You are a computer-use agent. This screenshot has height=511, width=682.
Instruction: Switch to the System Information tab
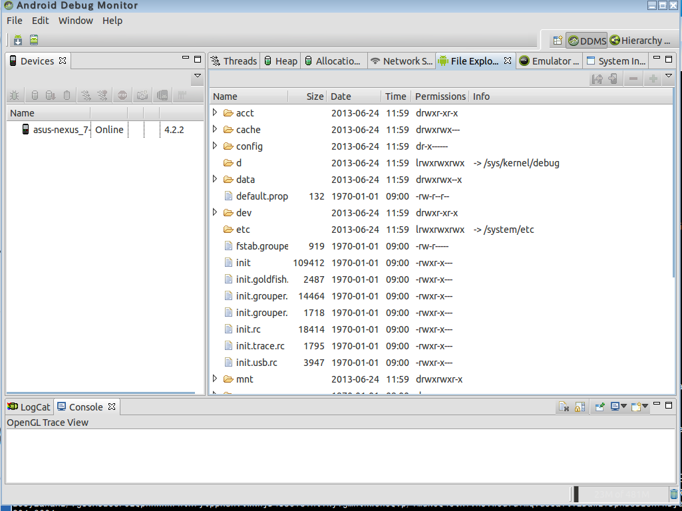616,61
